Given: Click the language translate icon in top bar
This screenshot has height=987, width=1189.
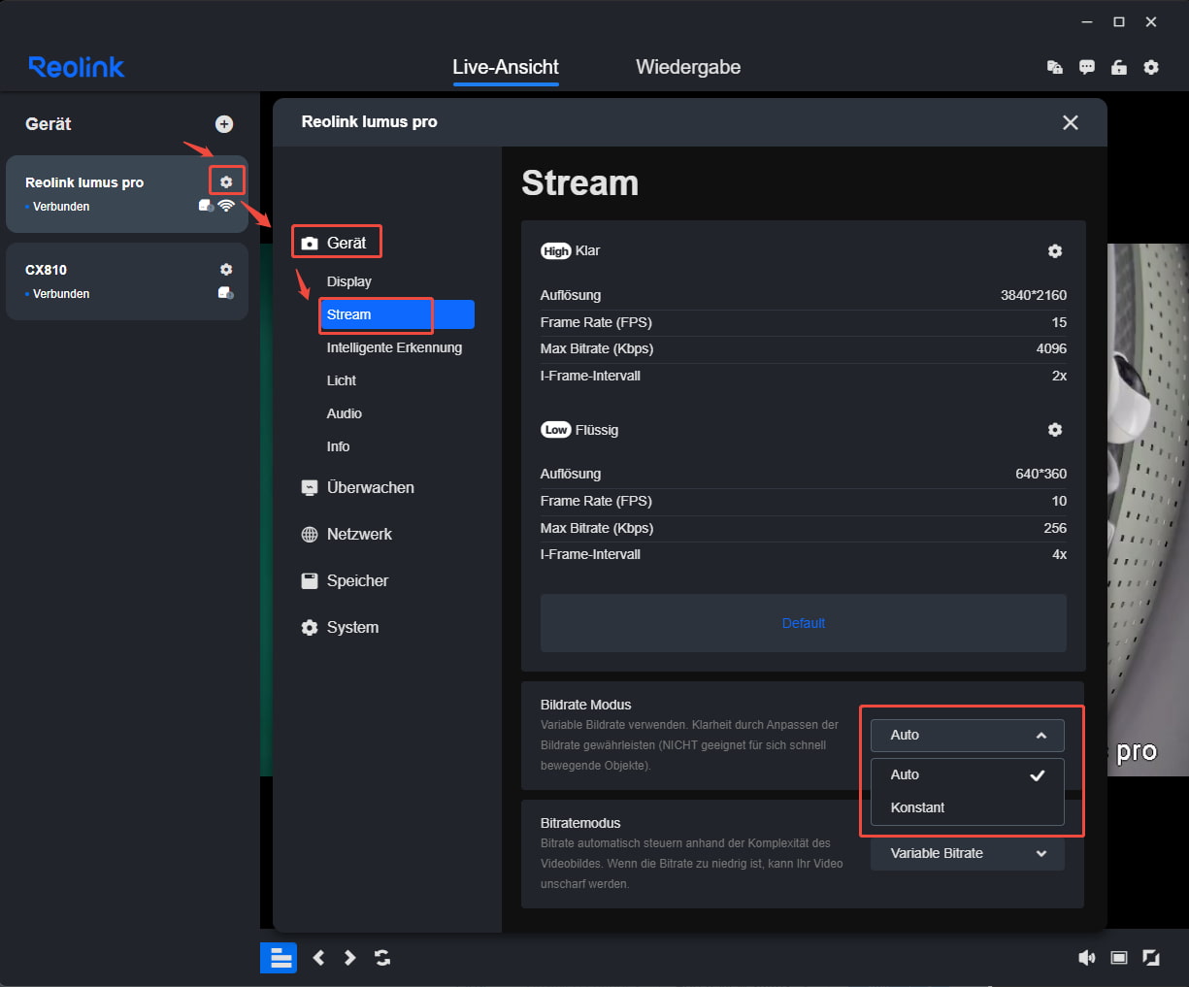Looking at the screenshot, I should 1055,67.
